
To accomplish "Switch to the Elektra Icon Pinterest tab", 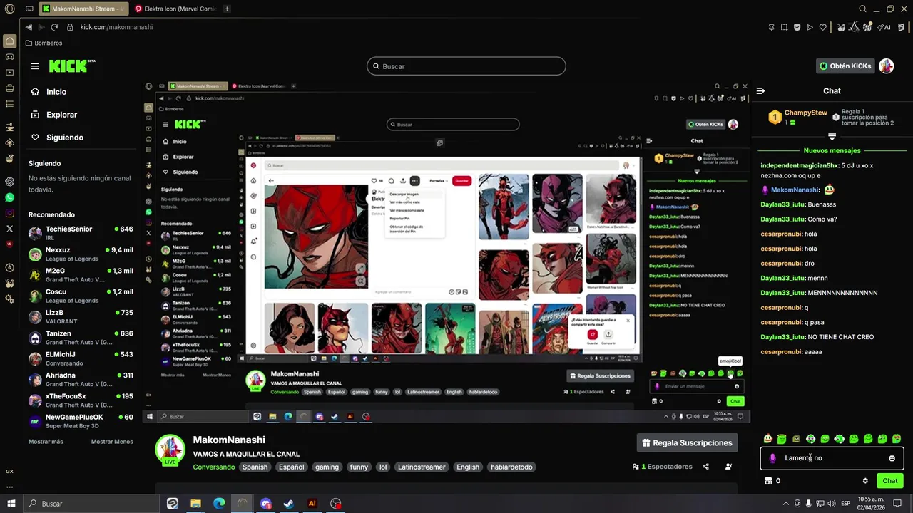I will tap(177, 9).
